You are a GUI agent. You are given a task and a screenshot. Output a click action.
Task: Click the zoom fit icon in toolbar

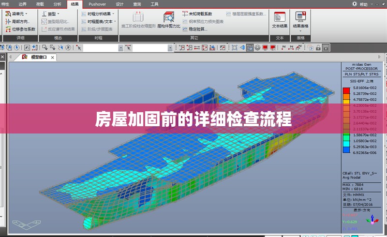tap(235, 47)
